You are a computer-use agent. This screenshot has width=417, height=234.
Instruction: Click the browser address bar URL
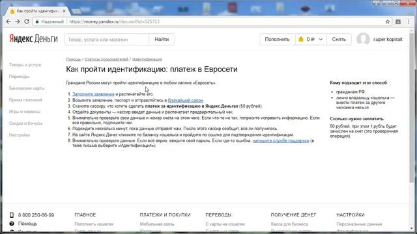pos(115,21)
